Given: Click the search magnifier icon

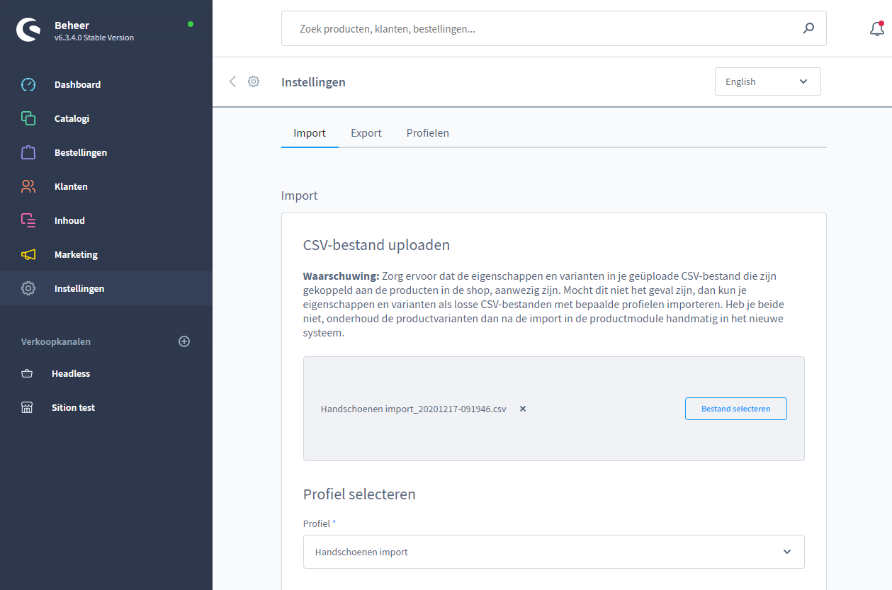Looking at the screenshot, I should pyautogui.click(x=808, y=28).
